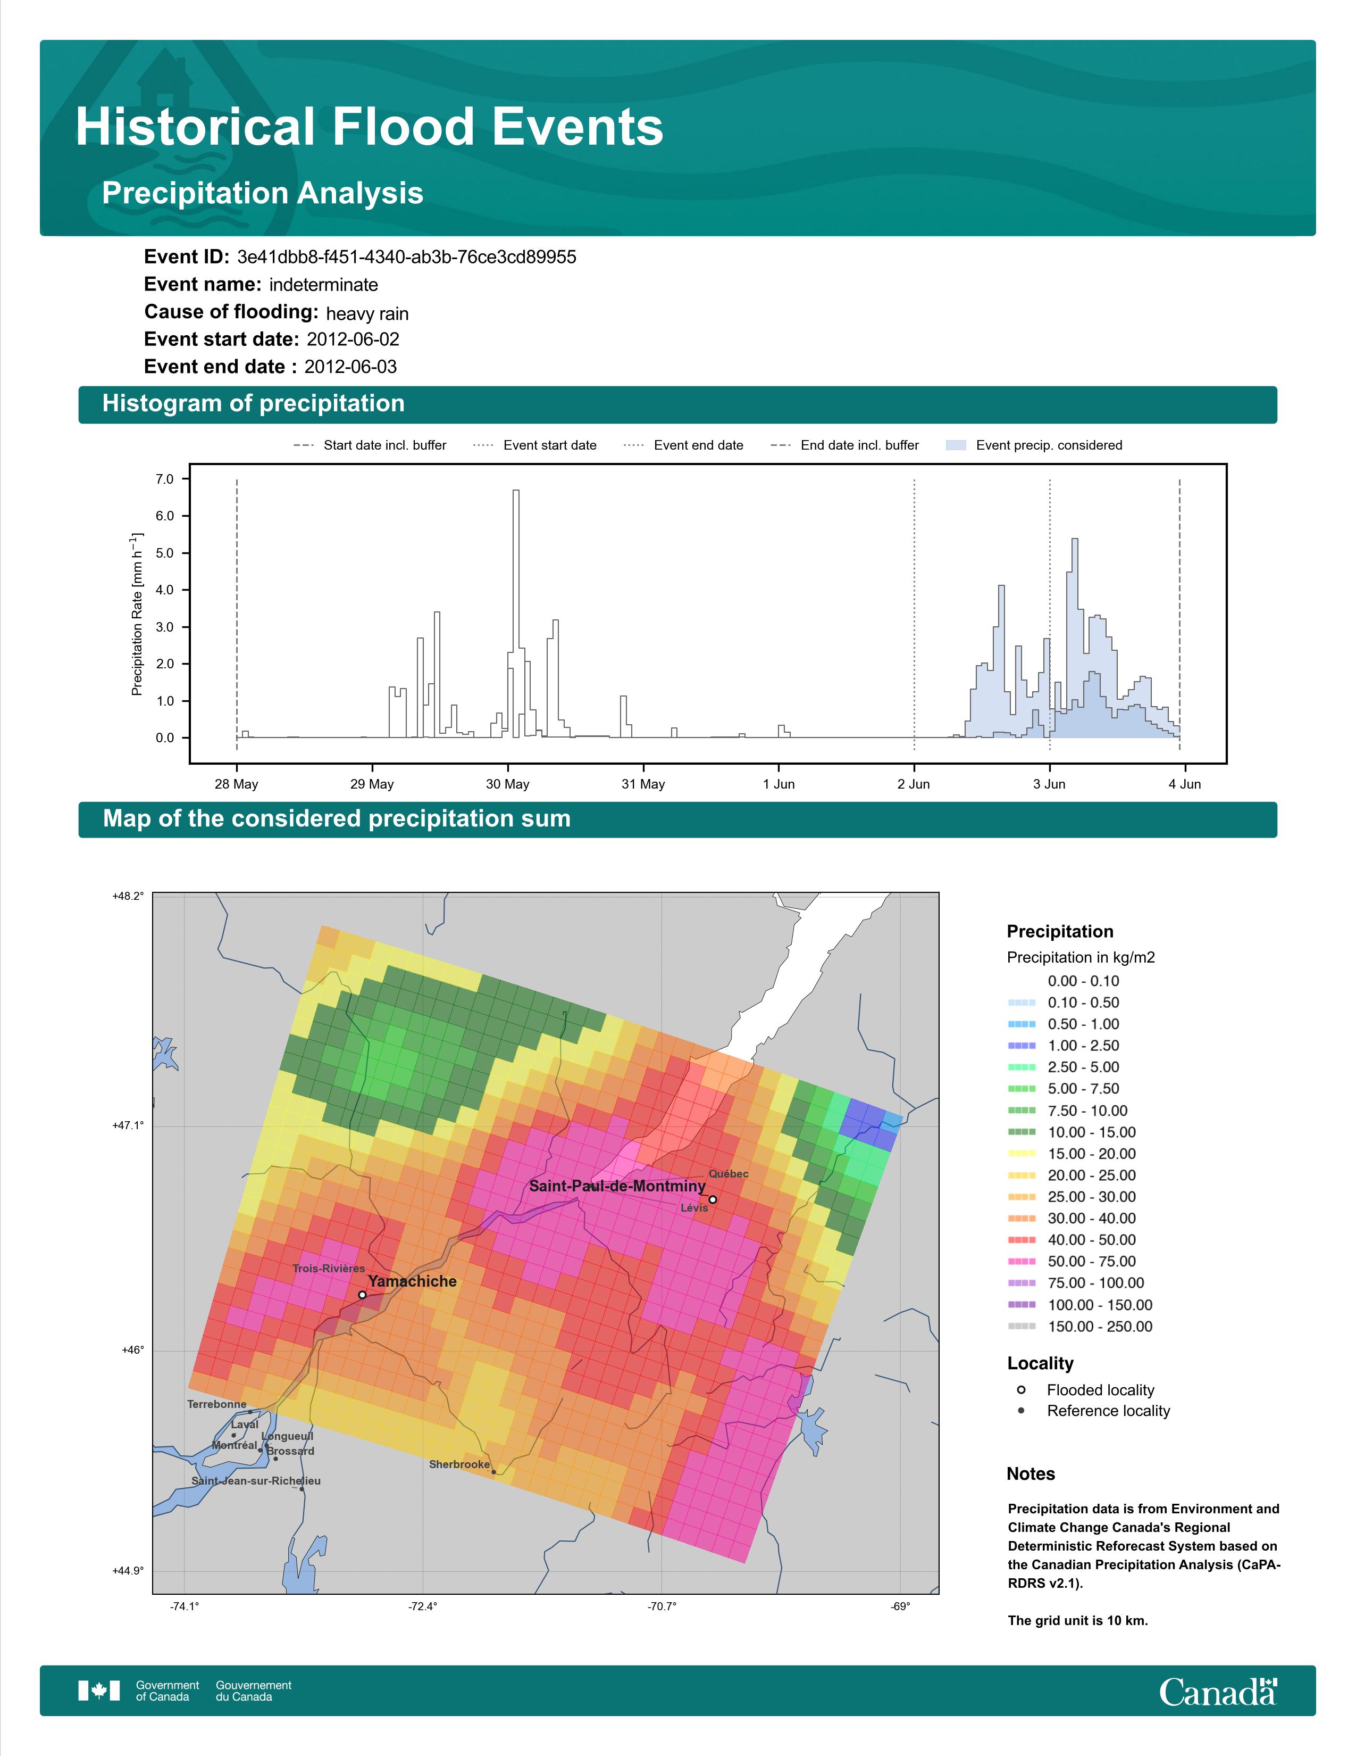Click the '3 Jun' x-axis label
Image resolution: width=1356 pixels, height=1756 pixels.
[1049, 784]
